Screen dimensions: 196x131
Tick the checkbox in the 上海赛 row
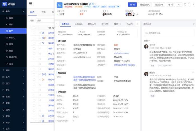34,100
